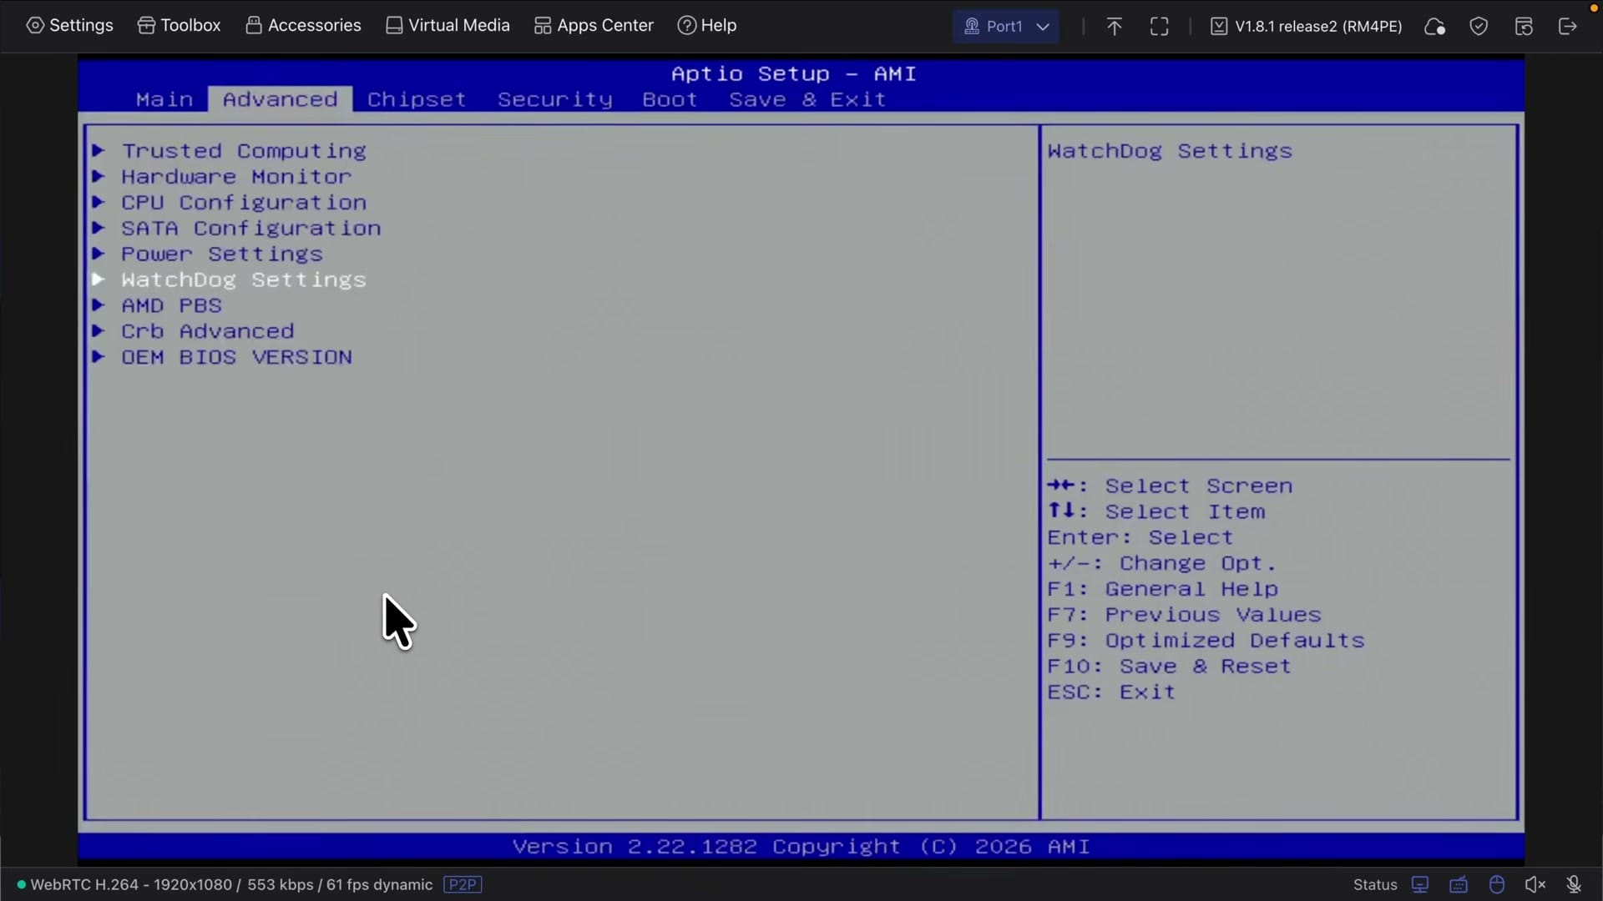Image resolution: width=1603 pixels, height=901 pixels.
Task: Click the 'F10: Save & Reset' help text
Action: [1169, 667]
